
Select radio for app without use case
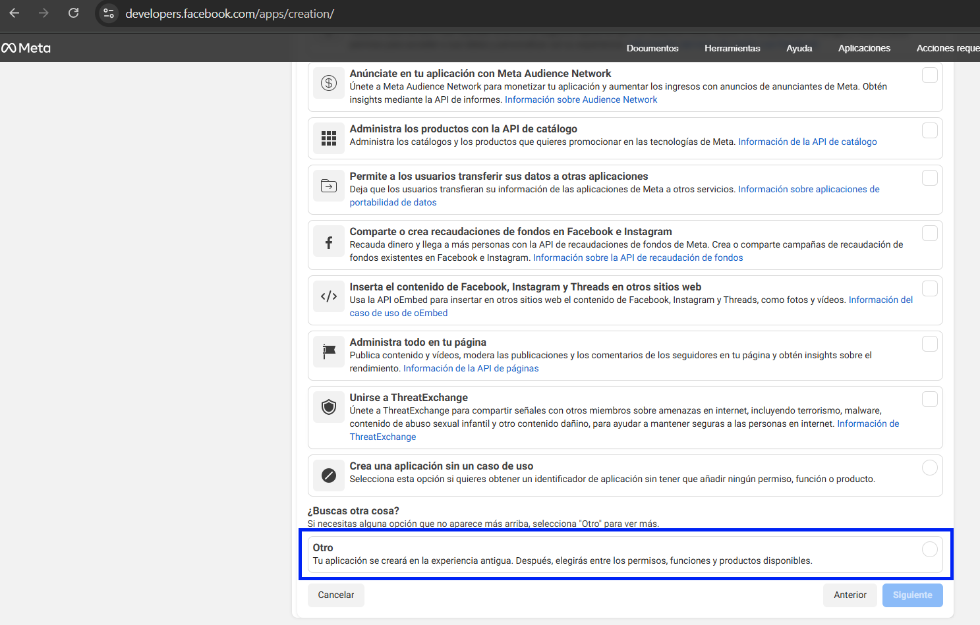tap(929, 468)
